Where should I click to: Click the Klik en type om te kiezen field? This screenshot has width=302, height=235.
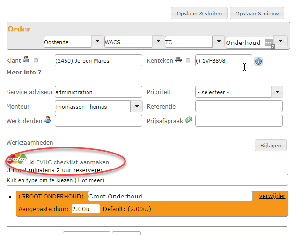tap(147, 180)
